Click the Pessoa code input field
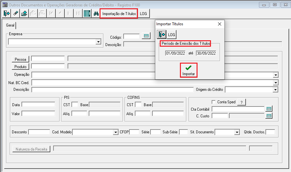Image resolution: width=291 pixels, height=172 pixels. 48,59
